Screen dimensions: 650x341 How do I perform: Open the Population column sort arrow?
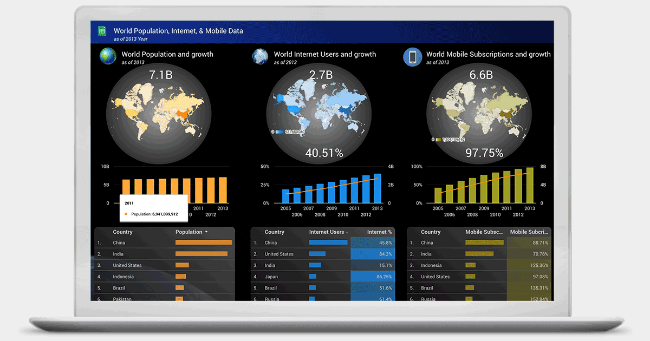click(x=207, y=232)
